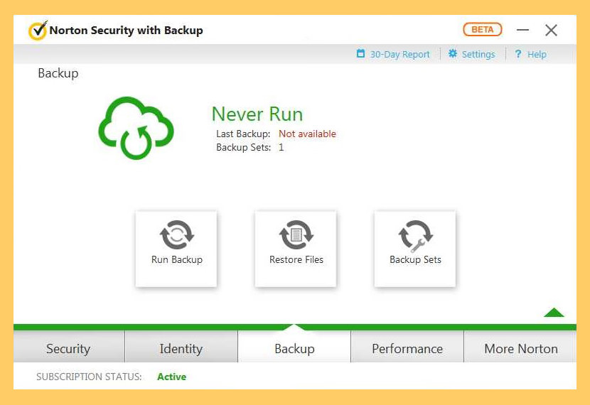Screen dimensions: 590x405
Task: Click the green cloud backup icon
Action: tap(136, 128)
